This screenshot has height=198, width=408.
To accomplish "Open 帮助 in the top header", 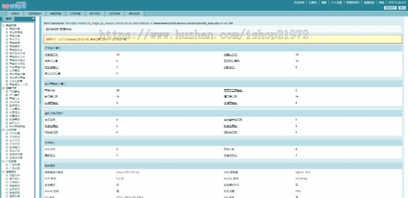I will (381, 3).
